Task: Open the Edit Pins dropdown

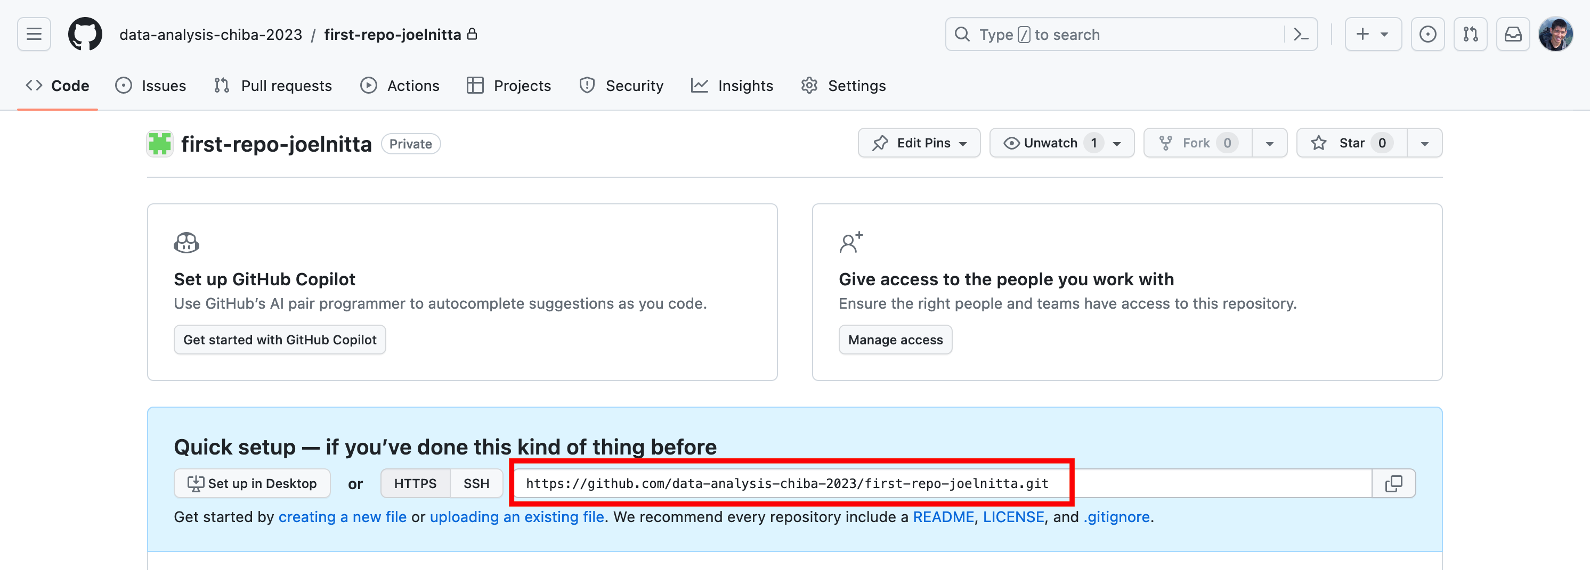Action: 919,143
